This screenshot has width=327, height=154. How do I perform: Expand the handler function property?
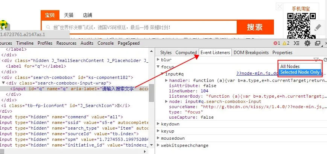coord(166,80)
